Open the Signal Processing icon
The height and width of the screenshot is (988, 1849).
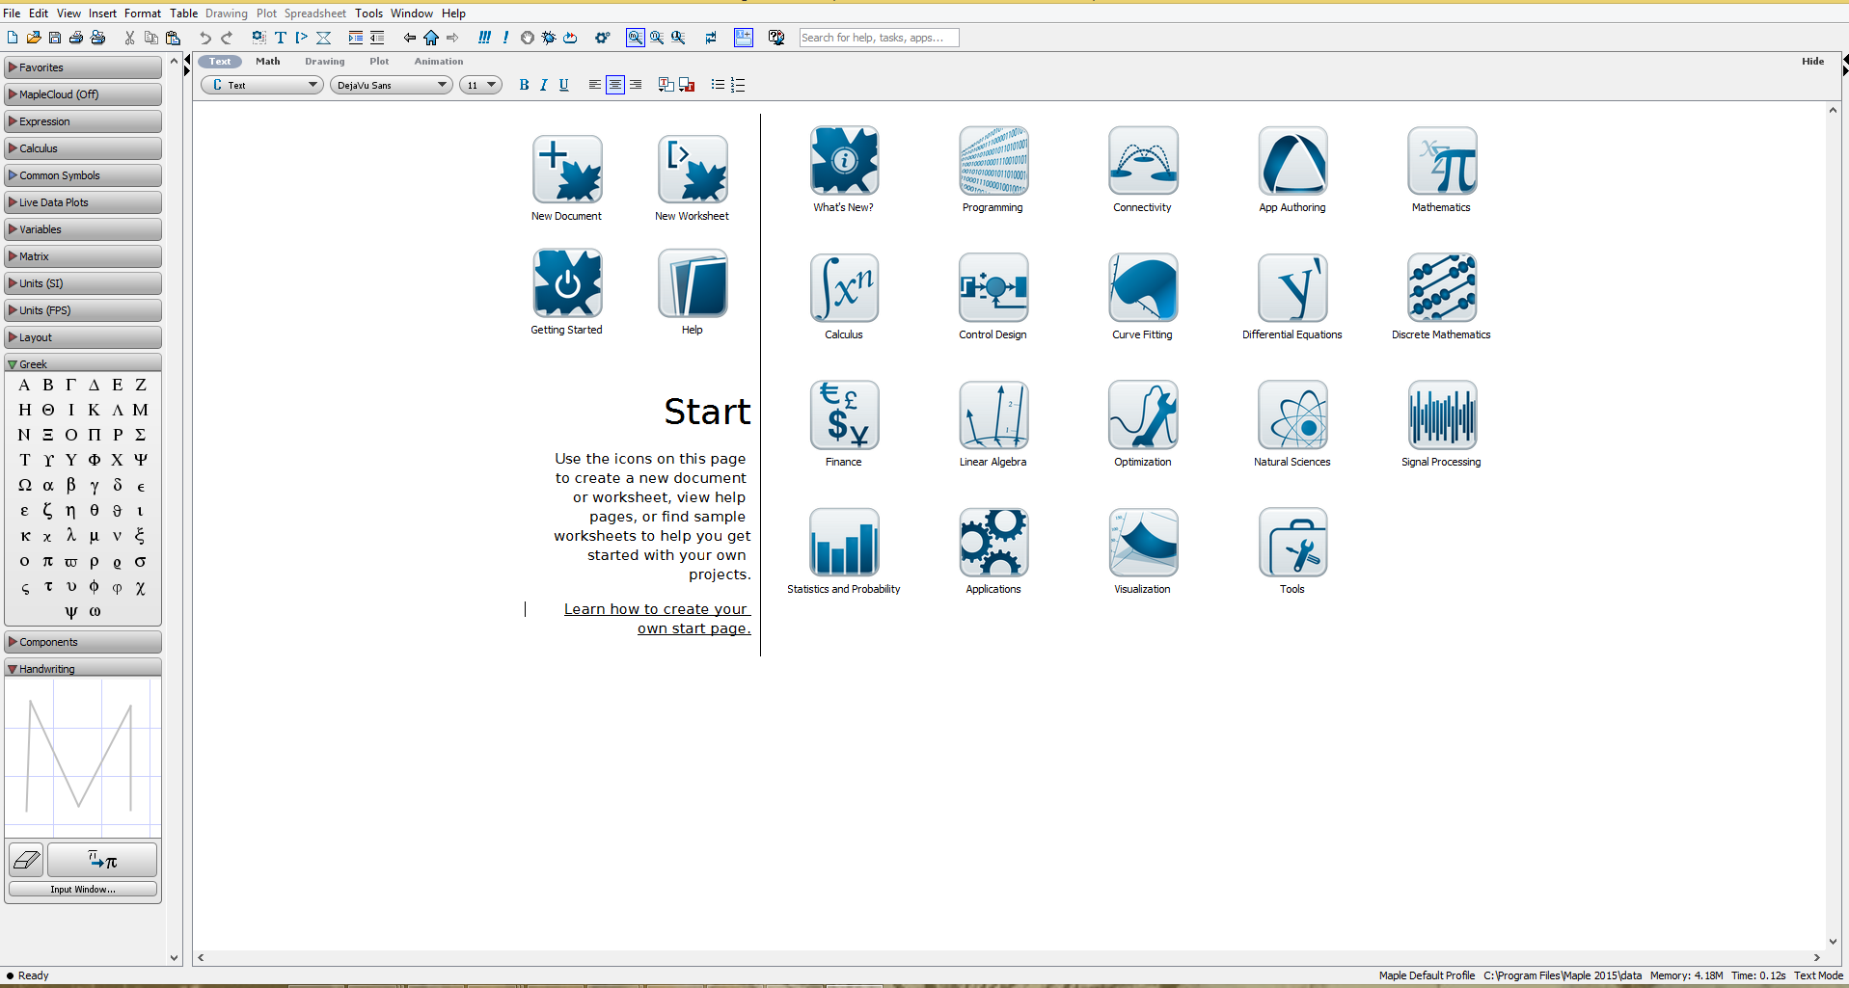click(1442, 415)
